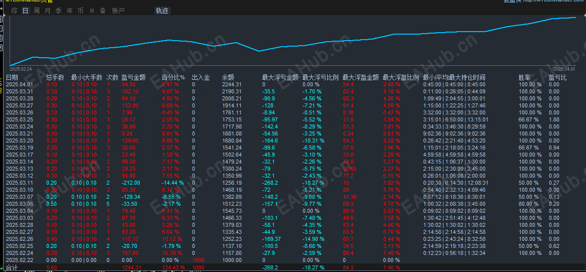Click the 盈亏金额 column header
Image resolution: width=586 pixels, height=272 pixels.
point(133,78)
